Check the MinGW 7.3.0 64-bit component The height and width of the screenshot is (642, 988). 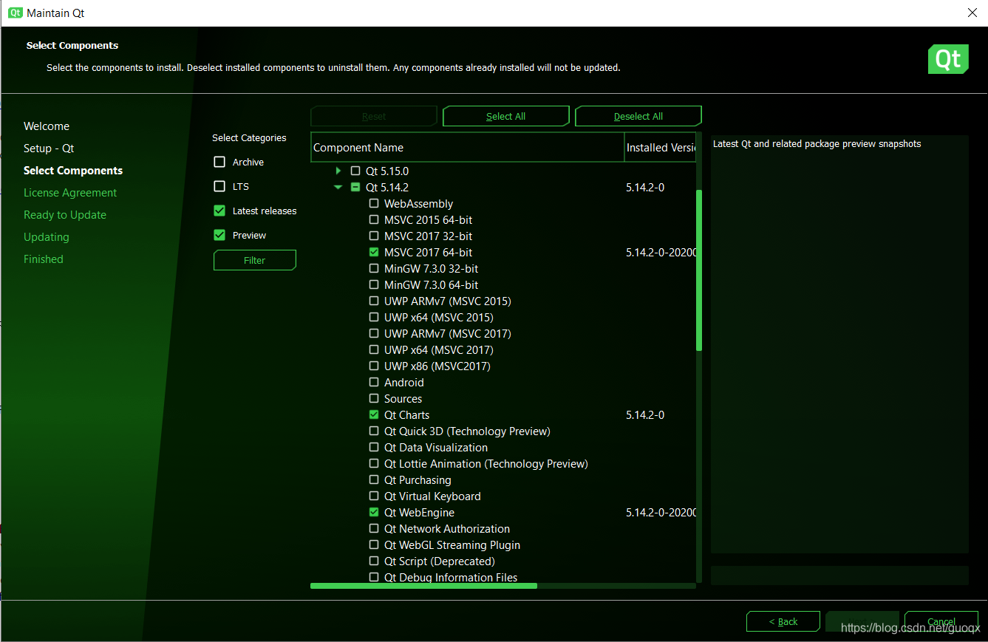coord(374,284)
